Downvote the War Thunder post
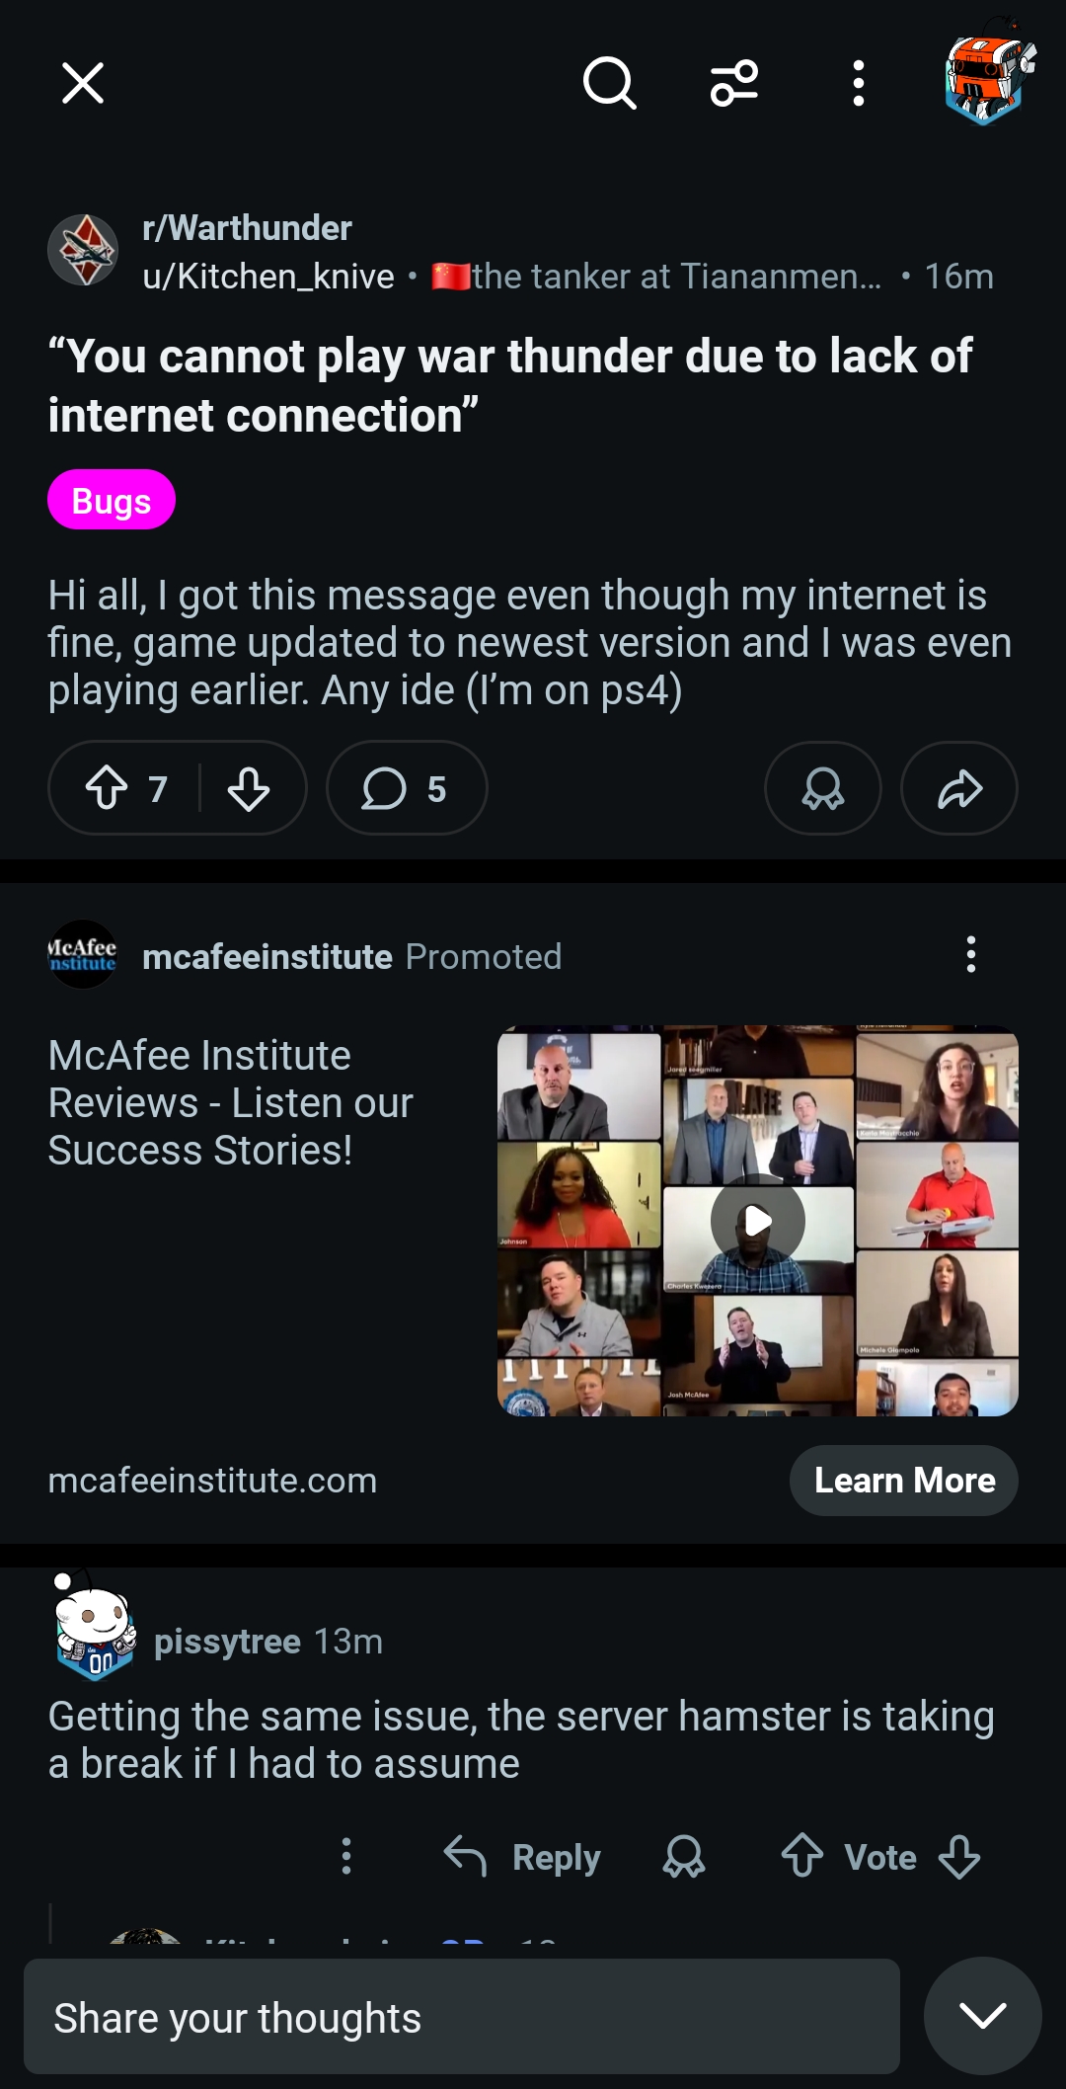This screenshot has height=2089, width=1066. point(249,788)
